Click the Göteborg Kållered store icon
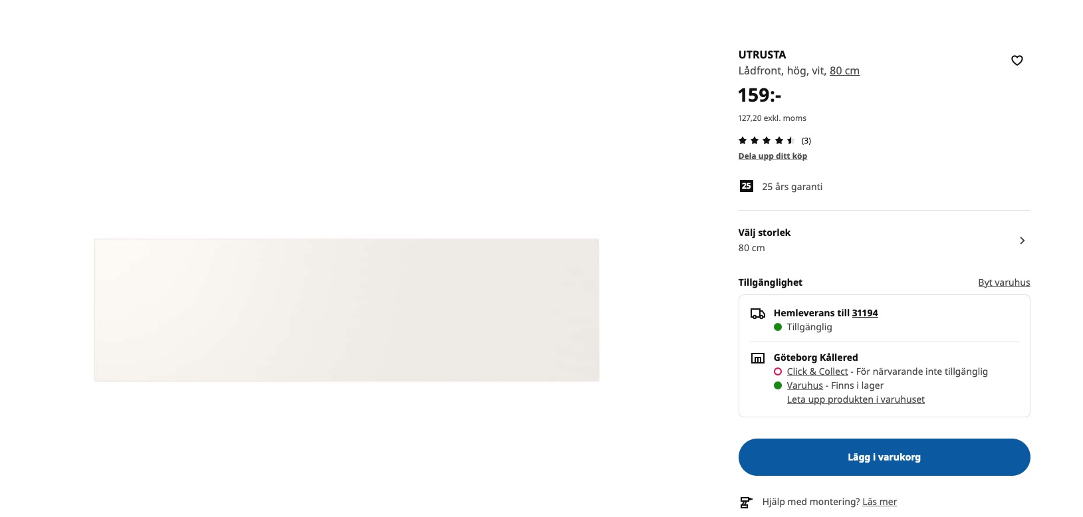The height and width of the screenshot is (517, 1083). (x=757, y=358)
